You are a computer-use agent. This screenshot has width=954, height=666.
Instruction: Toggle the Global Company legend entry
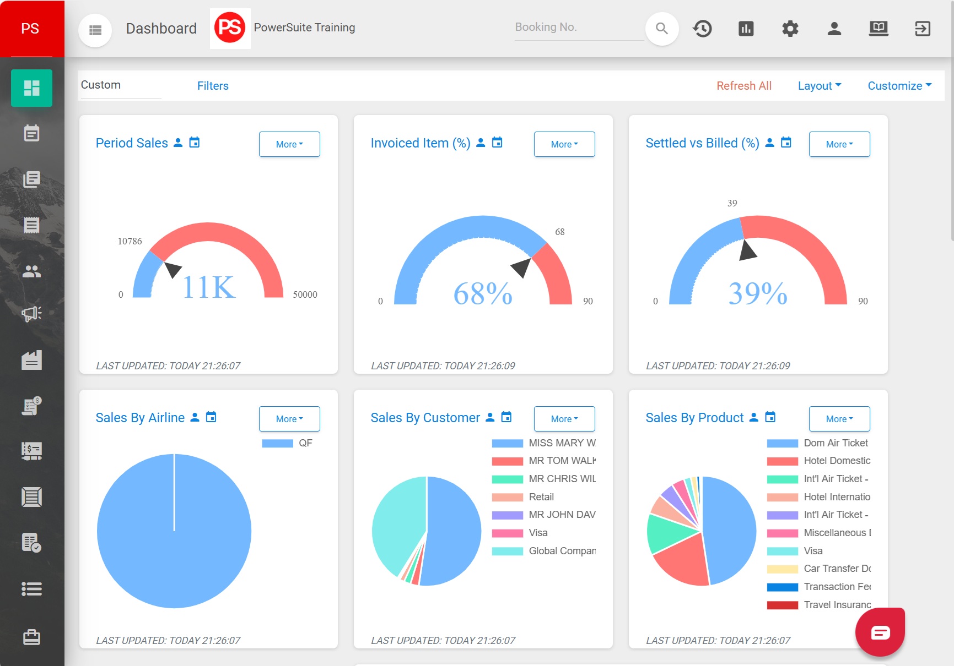coord(544,551)
